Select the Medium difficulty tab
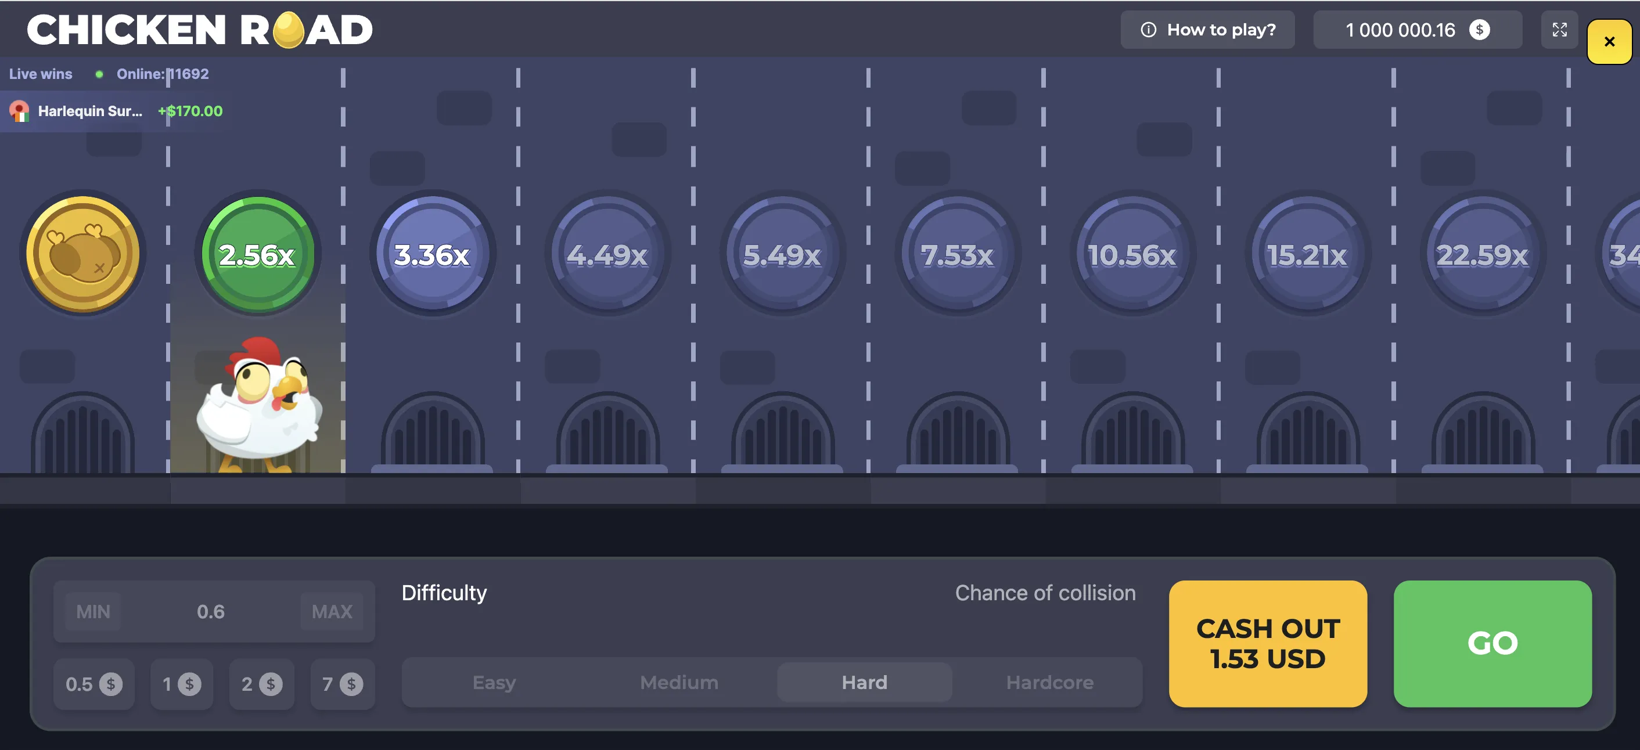The image size is (1640, 750). pyautogui.click(x=679, y=682)
